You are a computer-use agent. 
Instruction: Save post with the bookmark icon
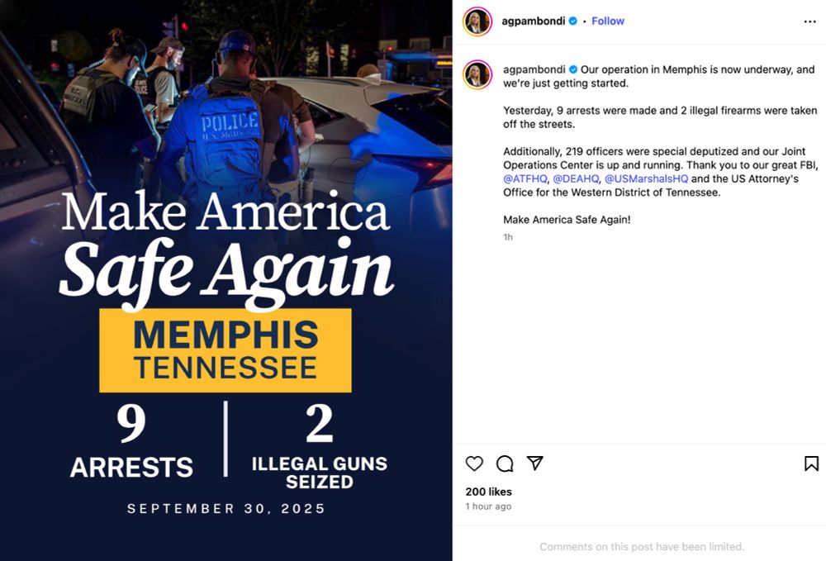pyautogui.click(x=811, y=464)
